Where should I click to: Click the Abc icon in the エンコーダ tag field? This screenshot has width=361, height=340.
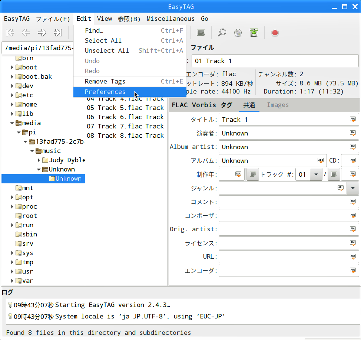coord(353,270)
